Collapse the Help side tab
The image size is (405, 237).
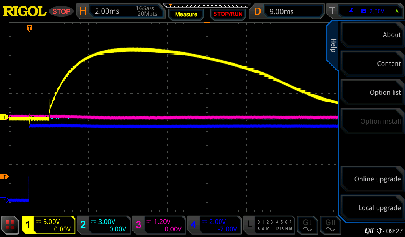(x=333, y=45)
